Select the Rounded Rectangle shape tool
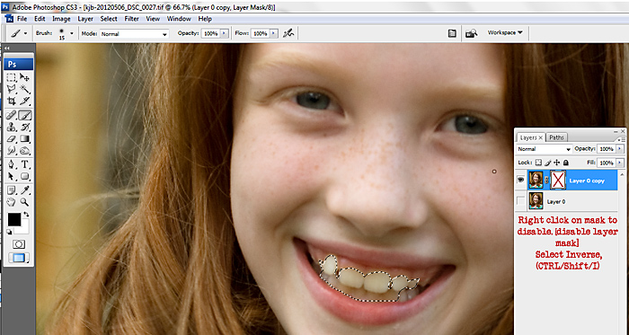Screen dimensions: 629x335 click(25, 176)
